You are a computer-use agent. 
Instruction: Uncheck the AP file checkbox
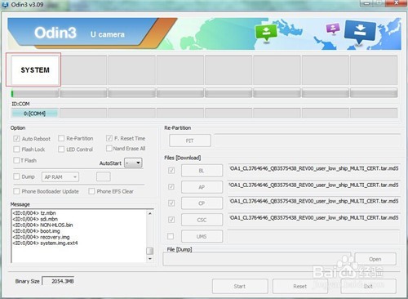click(x=171, y=187)
